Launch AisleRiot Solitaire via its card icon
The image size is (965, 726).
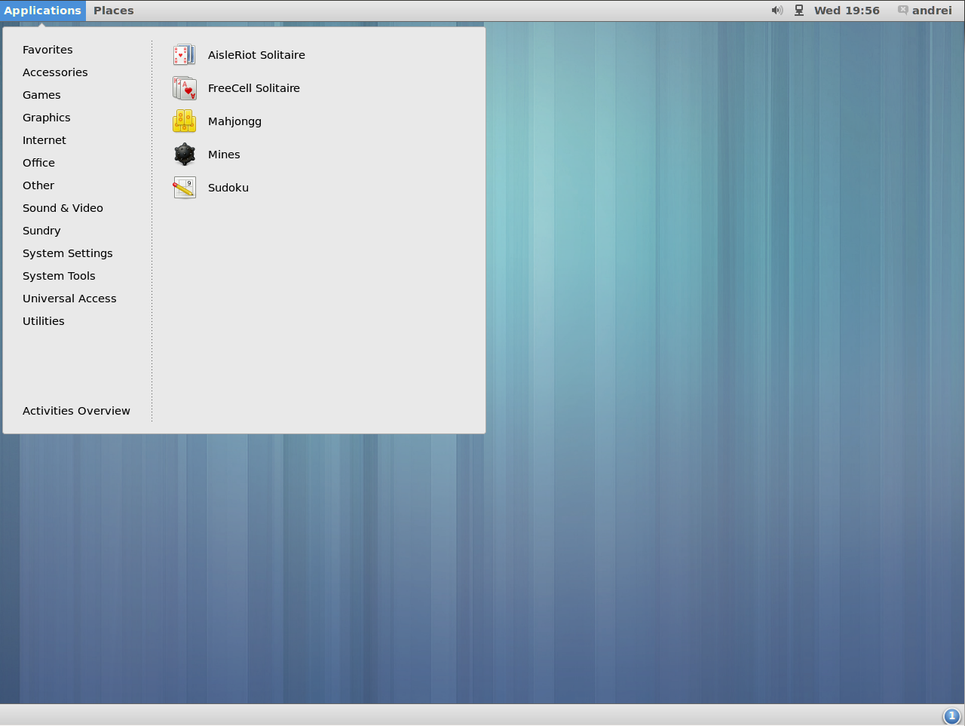point(184,55)
